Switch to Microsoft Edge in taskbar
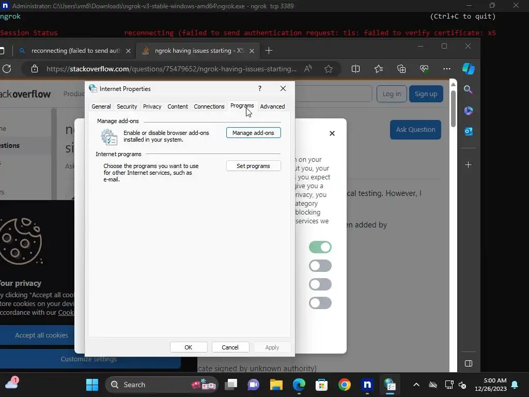The image size is (529, 397). coord(299,385)
